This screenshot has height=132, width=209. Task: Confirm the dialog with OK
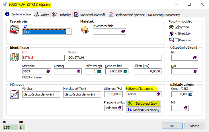pyautogui.click(x=172, y=126)
